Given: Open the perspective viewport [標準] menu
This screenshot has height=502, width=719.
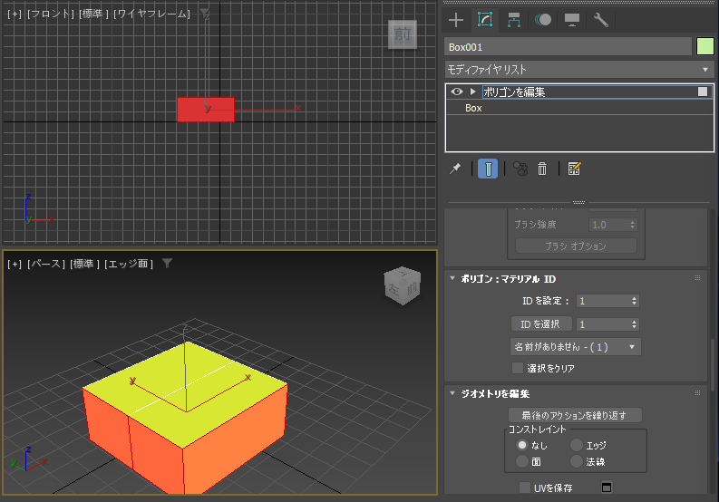Looking at the screenshot, I should (x=84, y=264).
